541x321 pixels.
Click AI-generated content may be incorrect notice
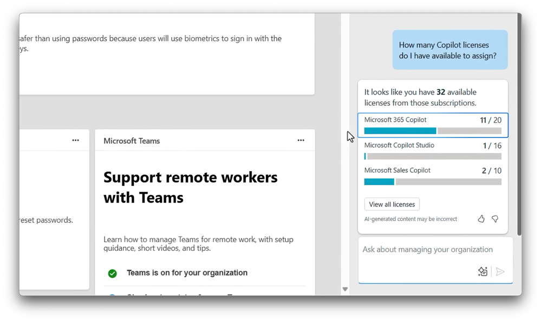(410, 219)
